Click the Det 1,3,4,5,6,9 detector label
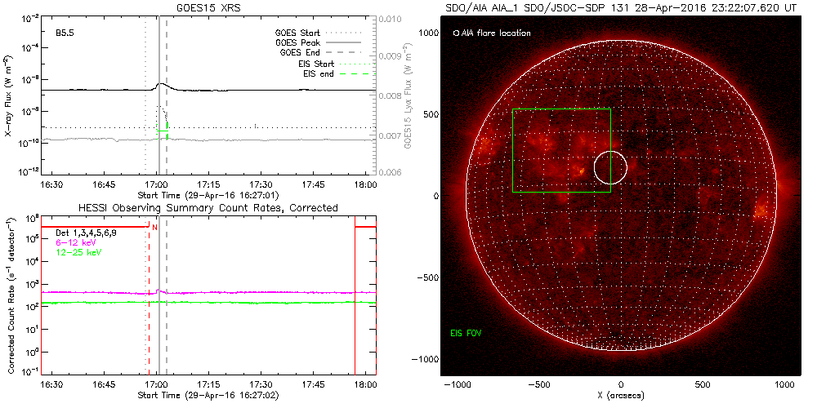Screen dimensions: 817x408 (86, 233)
